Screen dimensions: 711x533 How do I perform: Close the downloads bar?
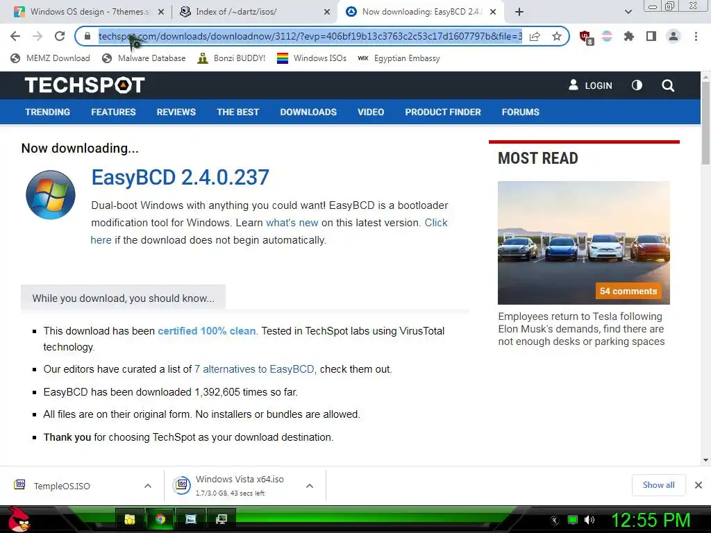pos(699,485)
